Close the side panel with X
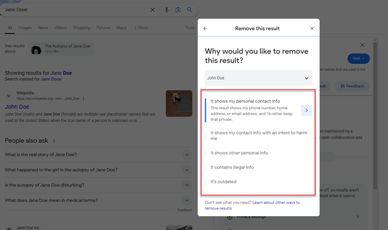 click(x=362, y=45)
